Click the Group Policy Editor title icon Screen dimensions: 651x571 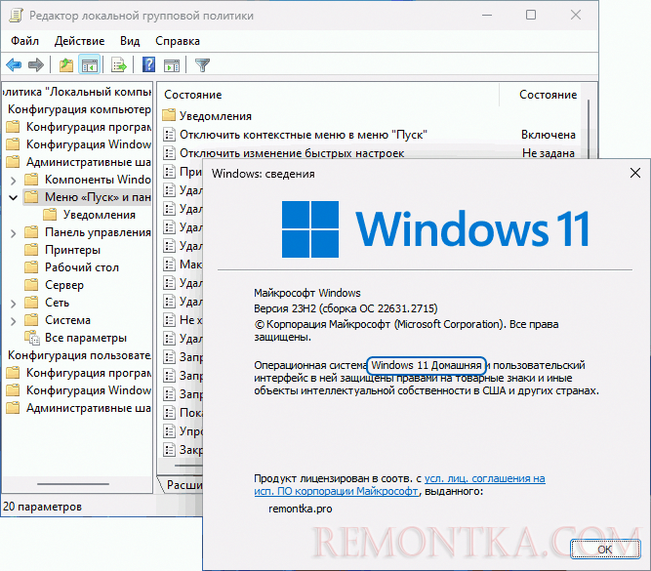(x=16, y=16)
